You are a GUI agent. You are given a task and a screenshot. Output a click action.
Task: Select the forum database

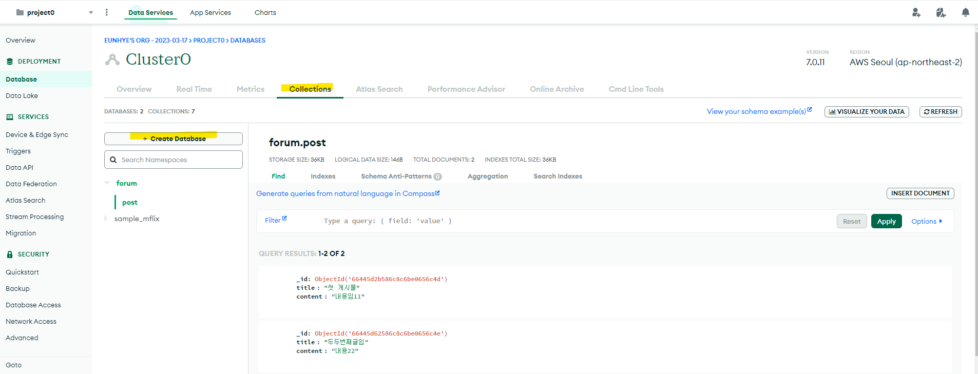(x=126, y=183)
